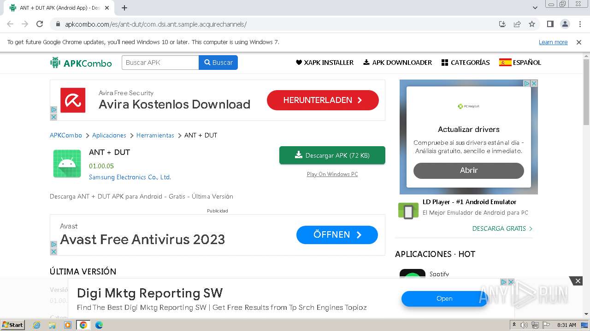Open LD Player - #1 Android Emulator link

469,202
